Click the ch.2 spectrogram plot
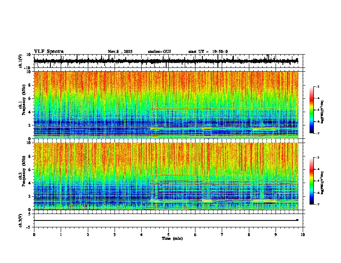341x263 pixels. tap(166, 176)
